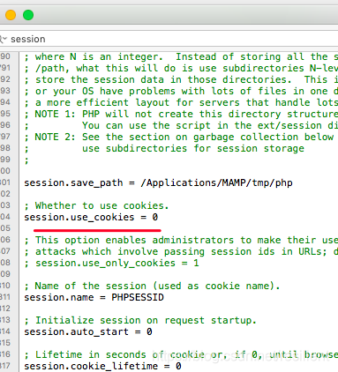Click comment line starting "; store the session data"

click(x=181, y=79)
